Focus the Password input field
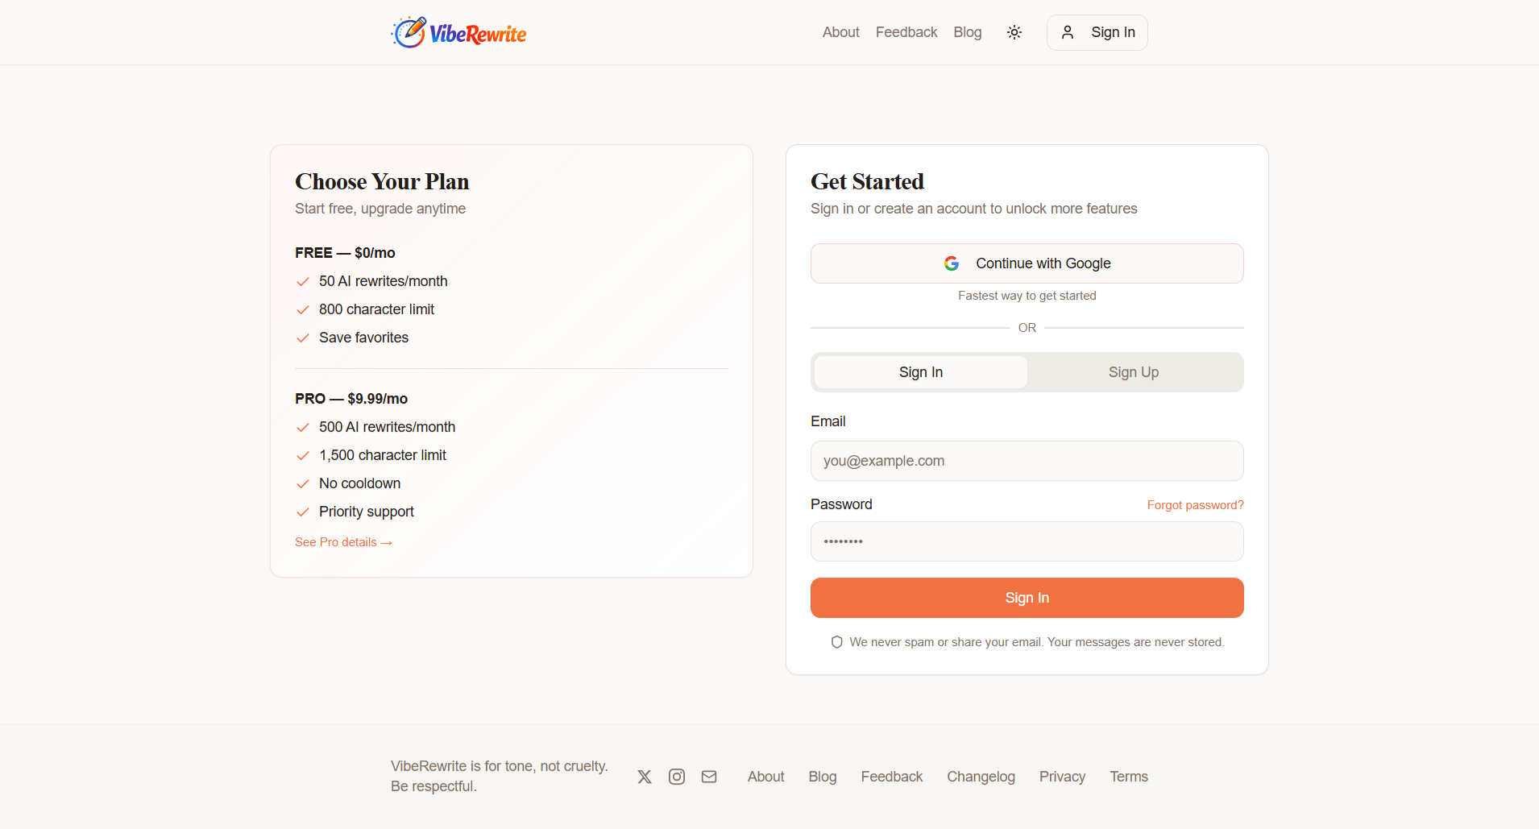 (x=1027, y=541)
